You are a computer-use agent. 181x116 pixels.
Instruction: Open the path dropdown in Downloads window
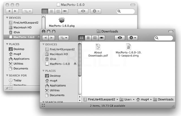[64, 38]
